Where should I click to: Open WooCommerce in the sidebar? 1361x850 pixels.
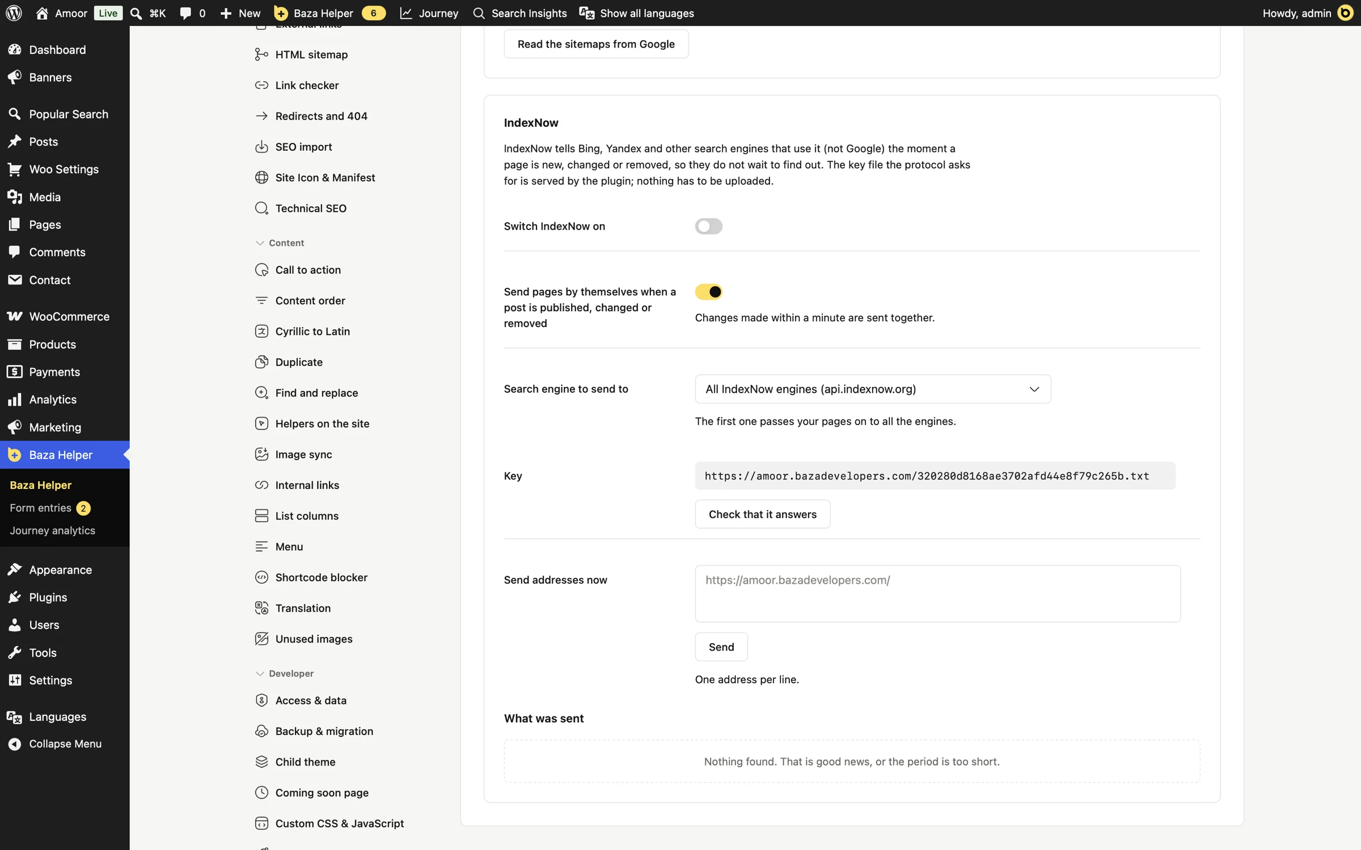click(x=65, y=316)
